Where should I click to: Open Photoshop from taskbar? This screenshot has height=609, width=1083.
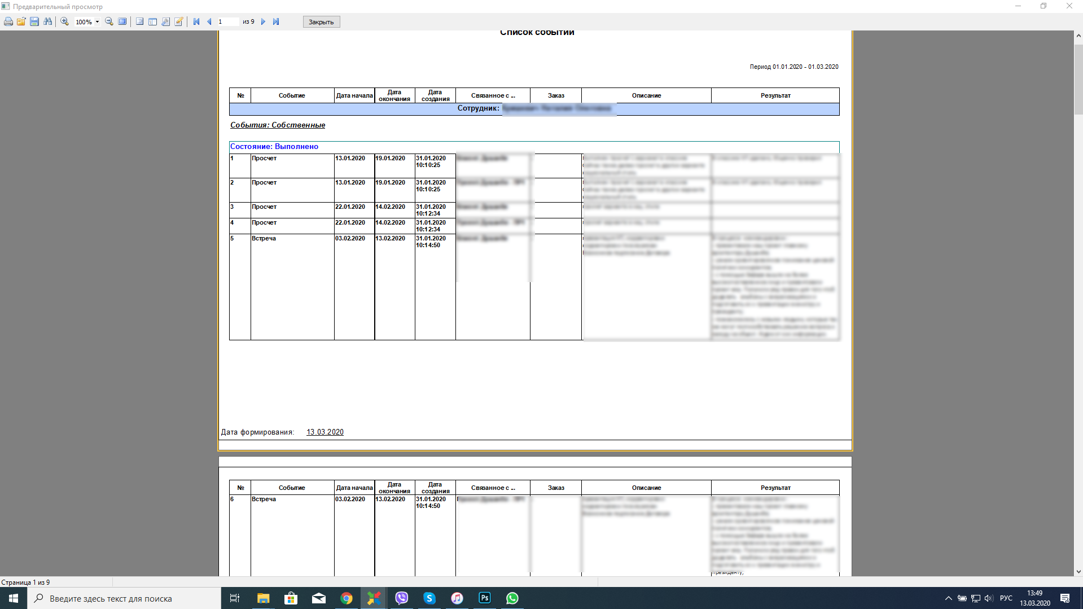click(485, 598)
